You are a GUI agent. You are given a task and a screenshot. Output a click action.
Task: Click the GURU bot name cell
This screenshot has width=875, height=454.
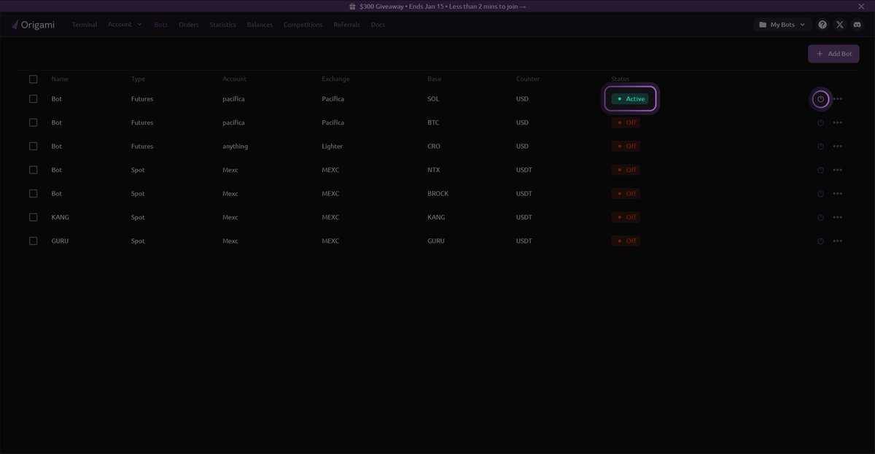pos(60,240)
